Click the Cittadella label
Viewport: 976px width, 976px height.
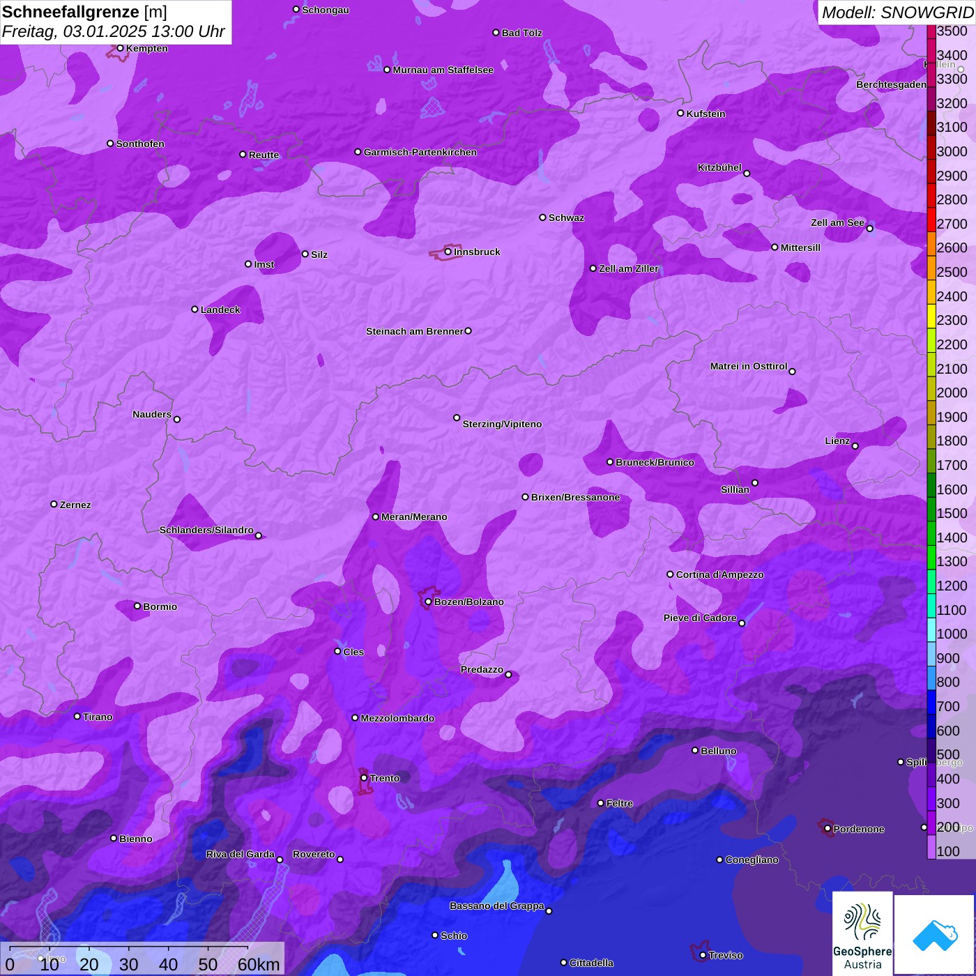591,963
